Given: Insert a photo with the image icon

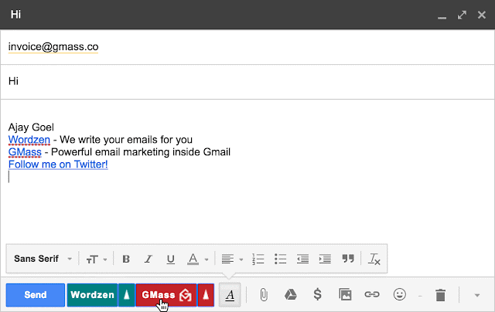Looking at the screenshot, I should pos(345,295).
